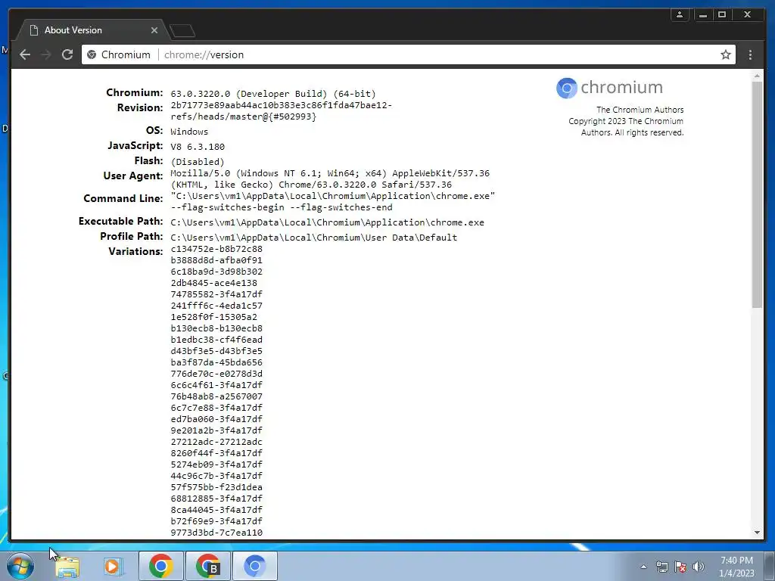Click the Executable Path value
The height and width of the screenshot is (581, 775).
327,222
